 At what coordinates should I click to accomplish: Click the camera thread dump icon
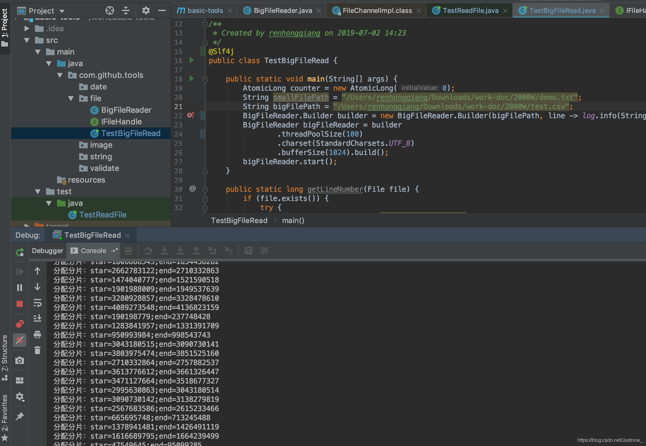point(20,360)
